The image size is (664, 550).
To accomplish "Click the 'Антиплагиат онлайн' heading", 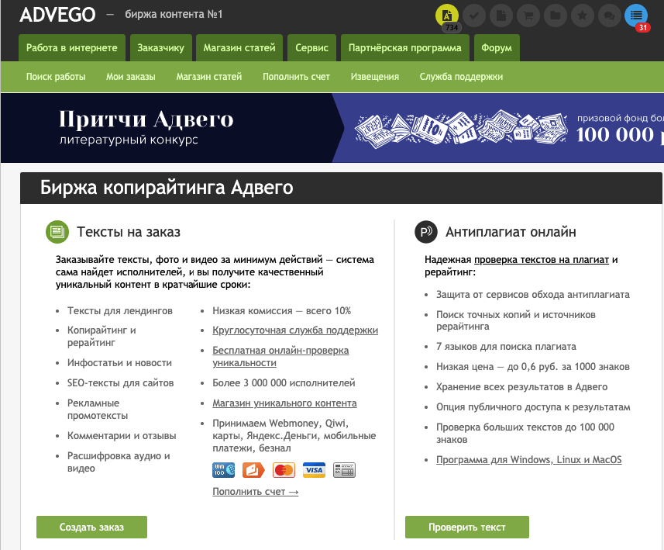I will [x=511, y=232].
